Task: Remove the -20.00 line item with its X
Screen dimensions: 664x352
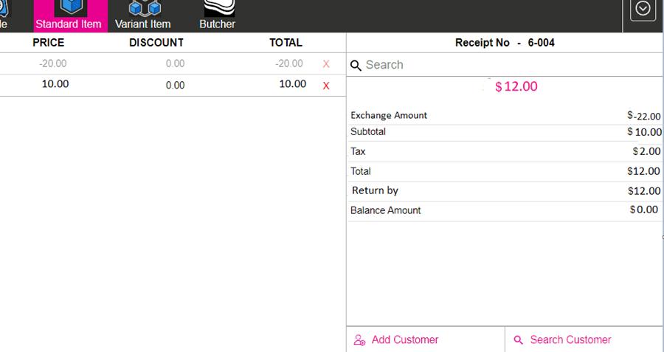Action: (326, 64)
